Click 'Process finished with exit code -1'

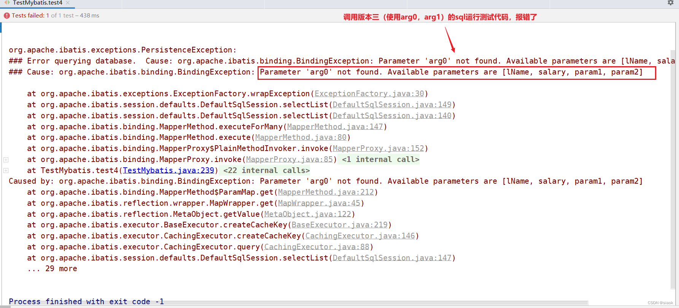(x=86, y=302)
